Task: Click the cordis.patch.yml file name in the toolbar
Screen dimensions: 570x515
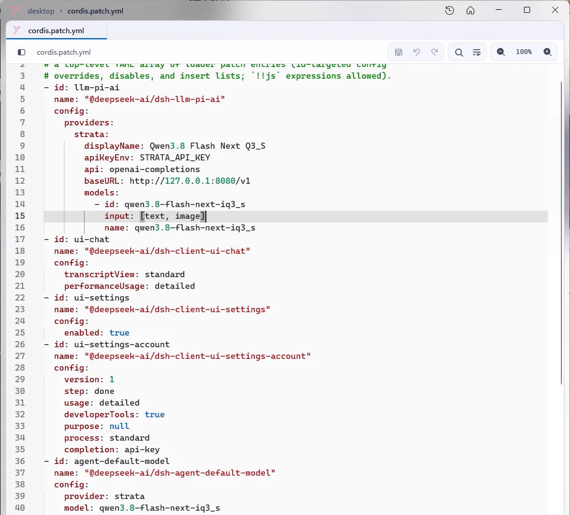Action: [64, 52]
